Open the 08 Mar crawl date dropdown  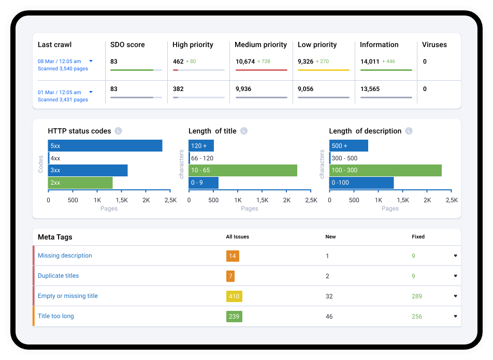[91, 61]
